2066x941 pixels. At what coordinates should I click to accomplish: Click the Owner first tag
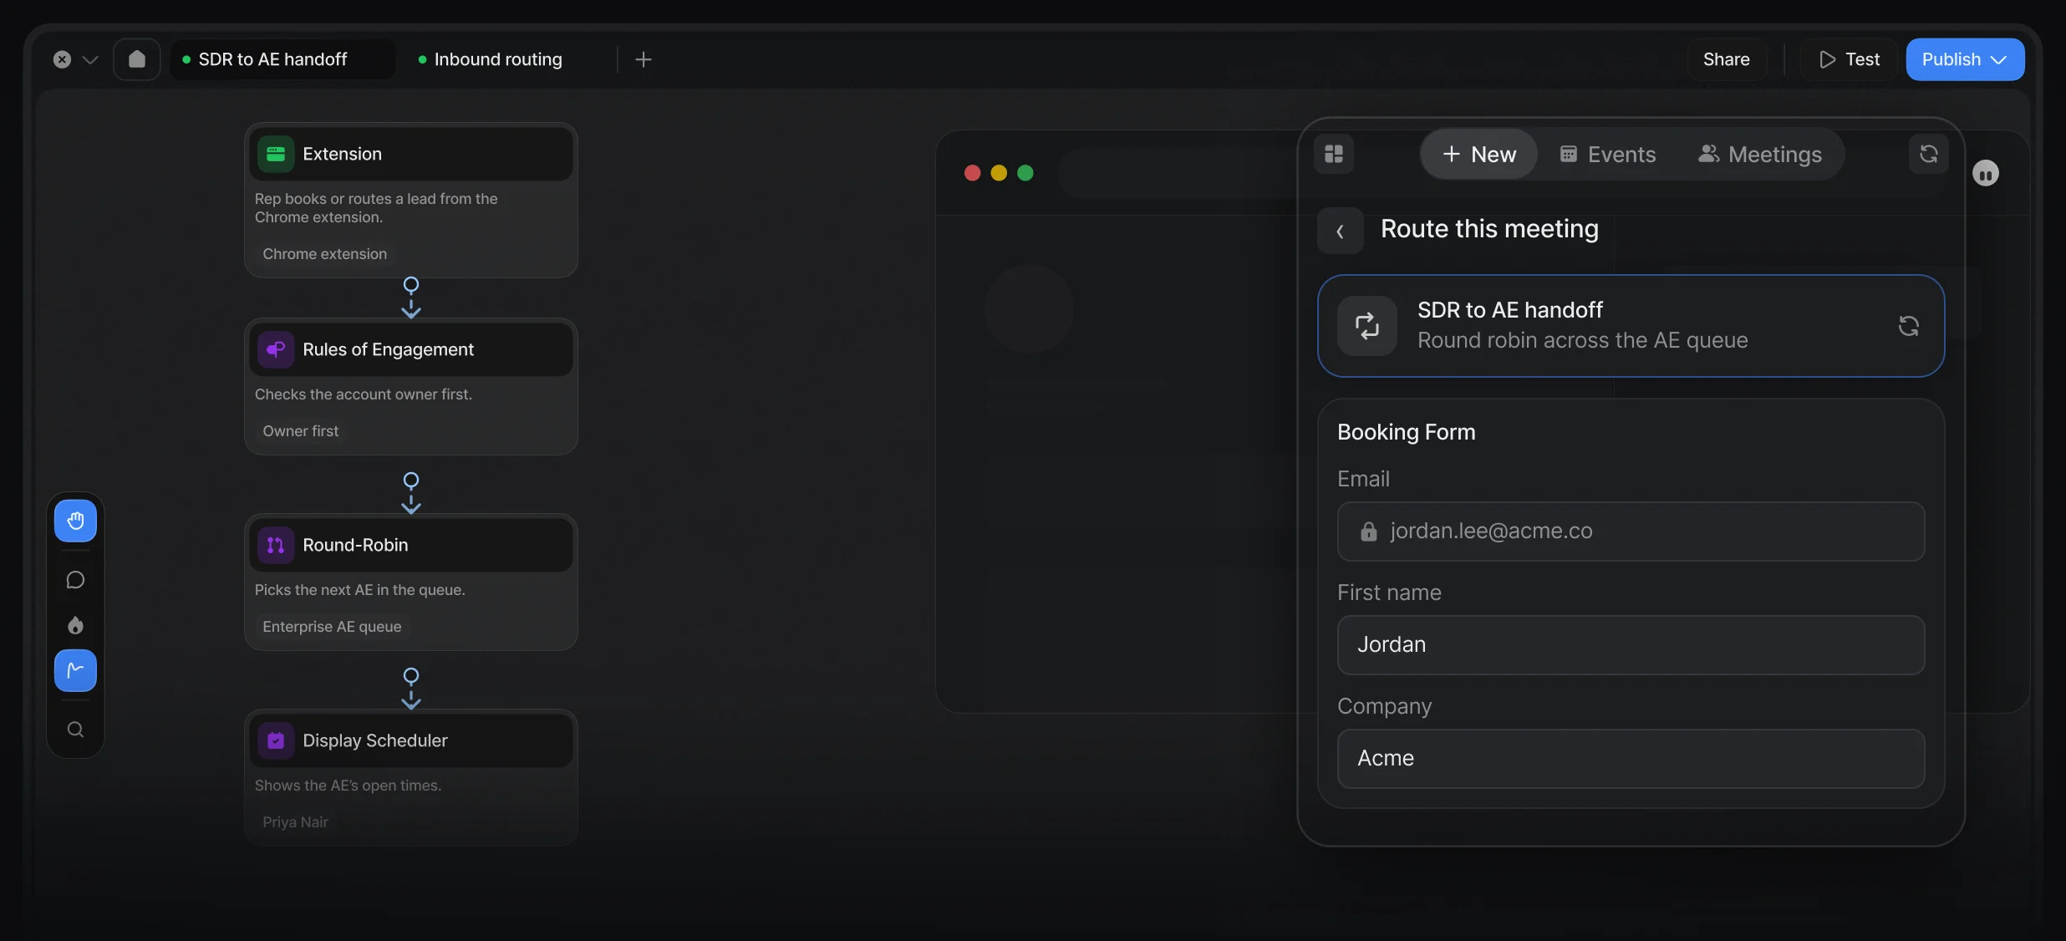(x=301, y=431)
